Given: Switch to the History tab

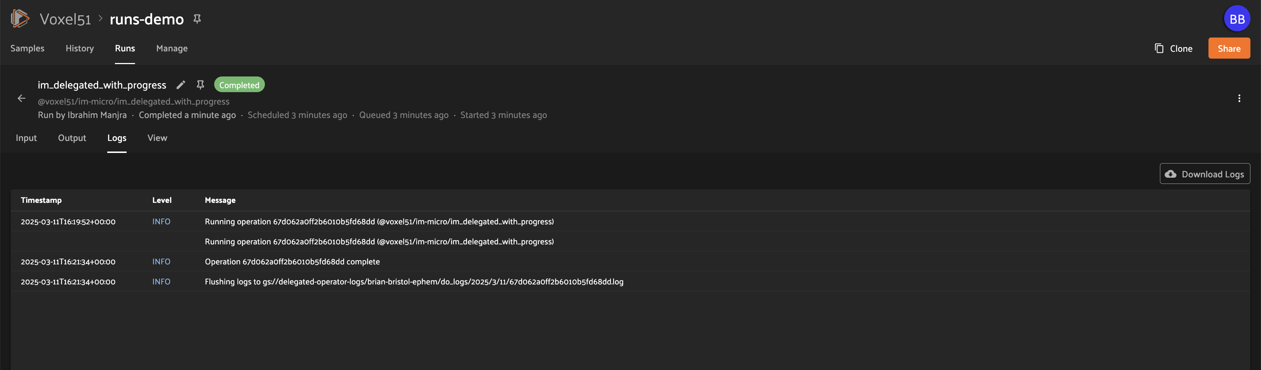Looking at the screenshot, I should 80,48.
